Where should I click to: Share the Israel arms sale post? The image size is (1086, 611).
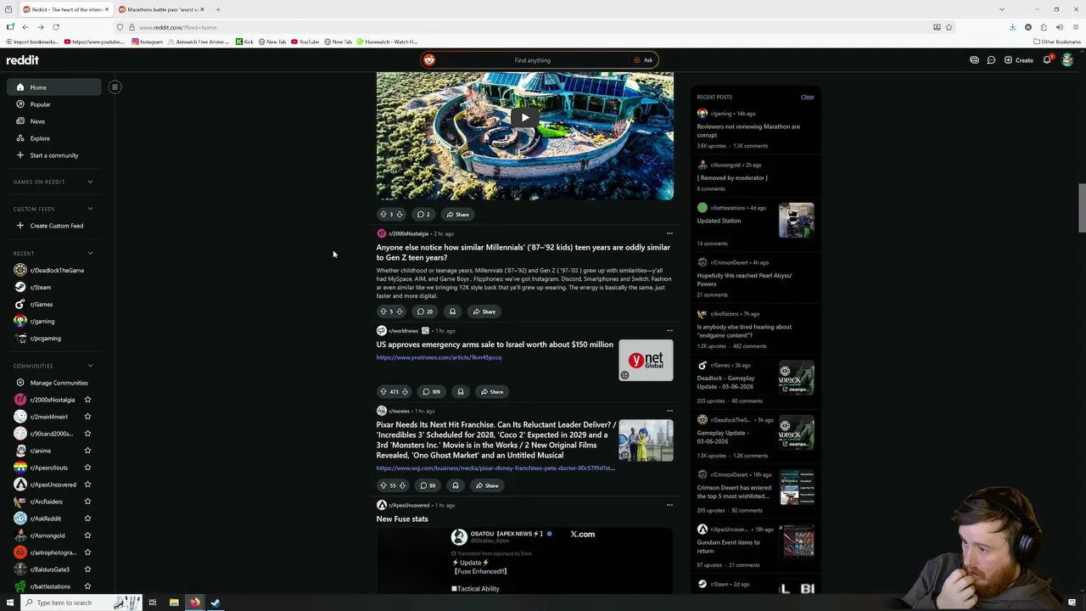click(x=492, y=391)
